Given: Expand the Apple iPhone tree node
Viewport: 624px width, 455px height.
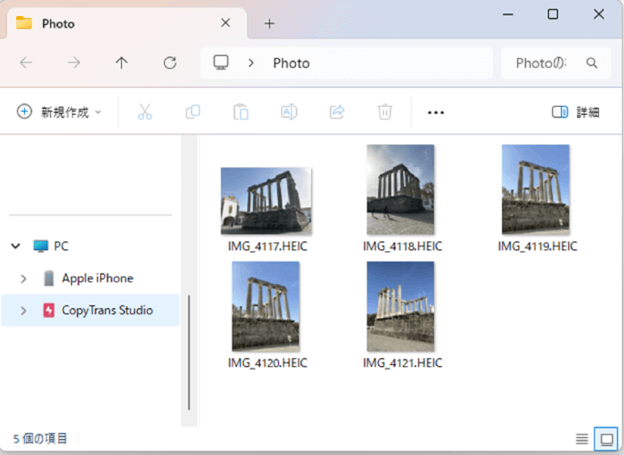Looking at the screenshot, I should tap(24, 279).
